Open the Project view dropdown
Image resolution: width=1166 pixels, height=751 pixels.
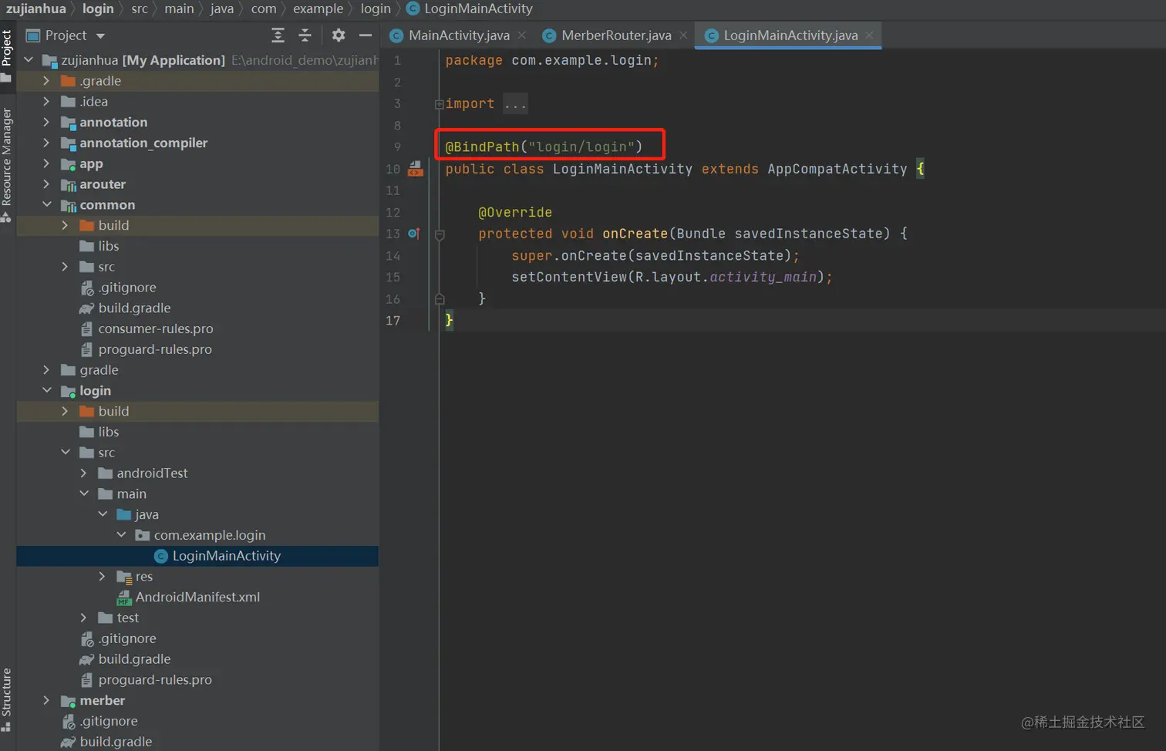[x=100, y=35]
